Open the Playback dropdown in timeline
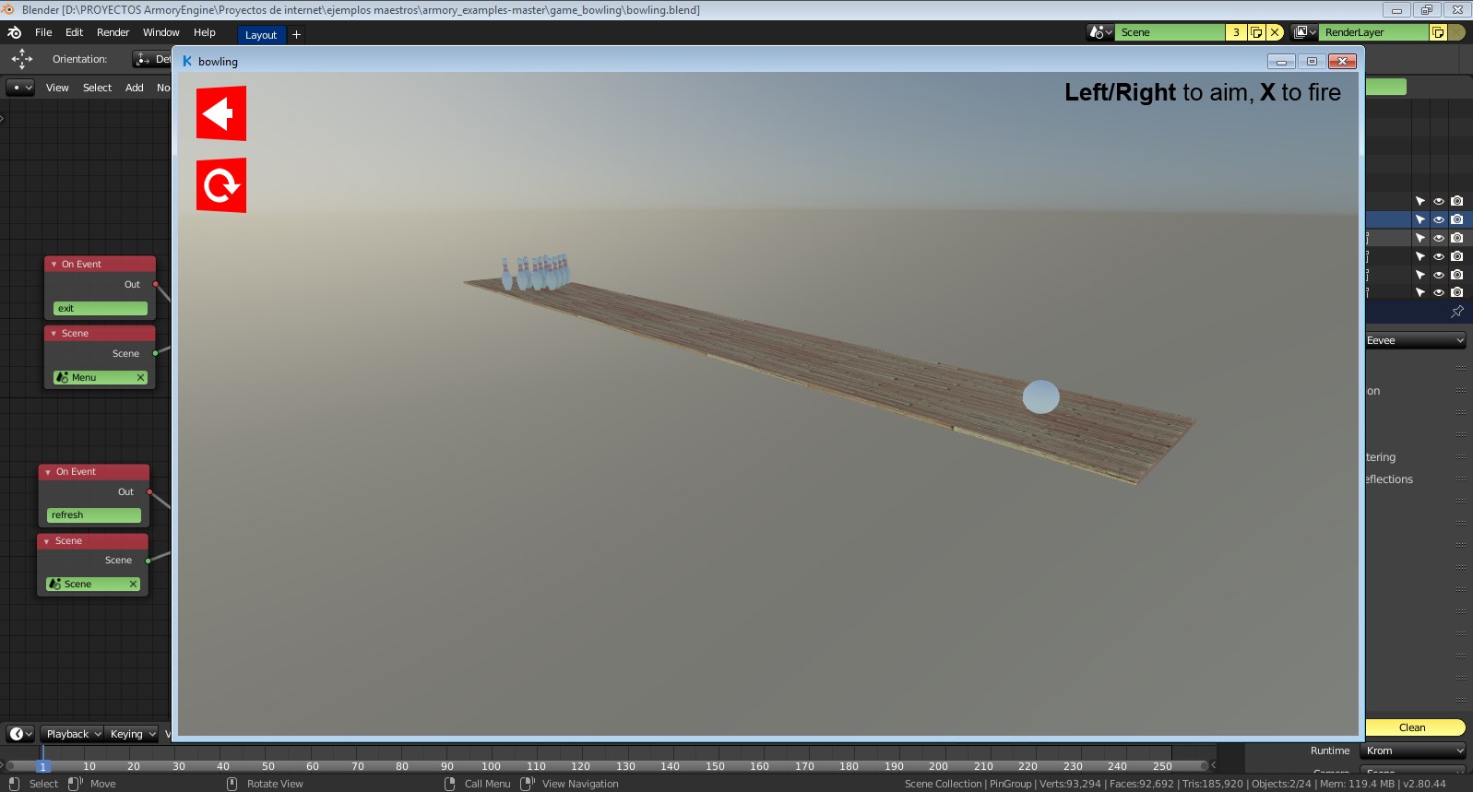The width and height of the screenshot is (1473, 792). point(73,734)
